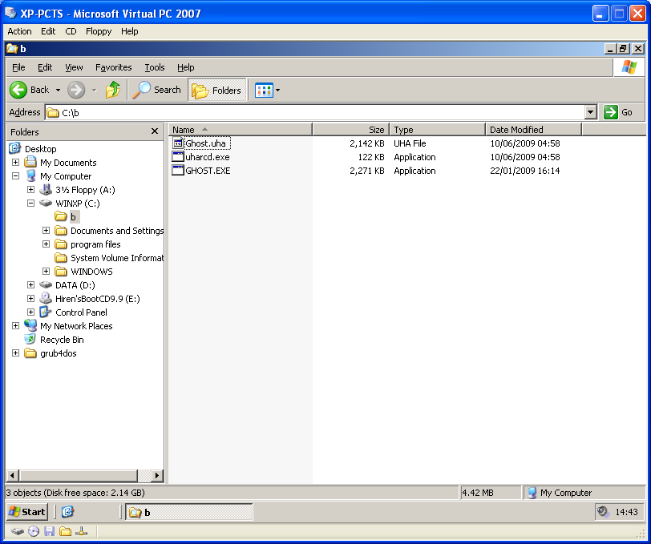Open Explorer Edit menu

click(45, 67)
